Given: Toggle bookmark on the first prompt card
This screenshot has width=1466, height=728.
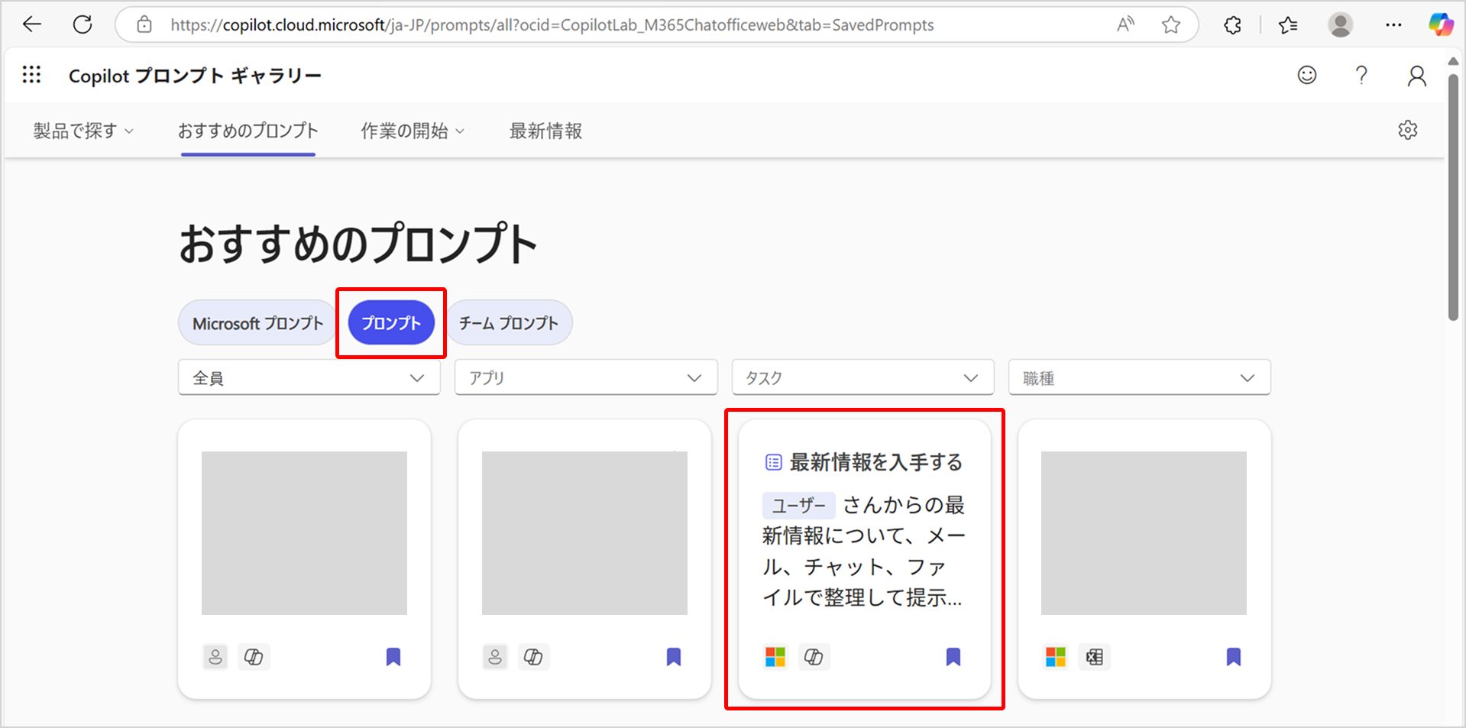Looking at the screenshot, I should pos(393,657).
